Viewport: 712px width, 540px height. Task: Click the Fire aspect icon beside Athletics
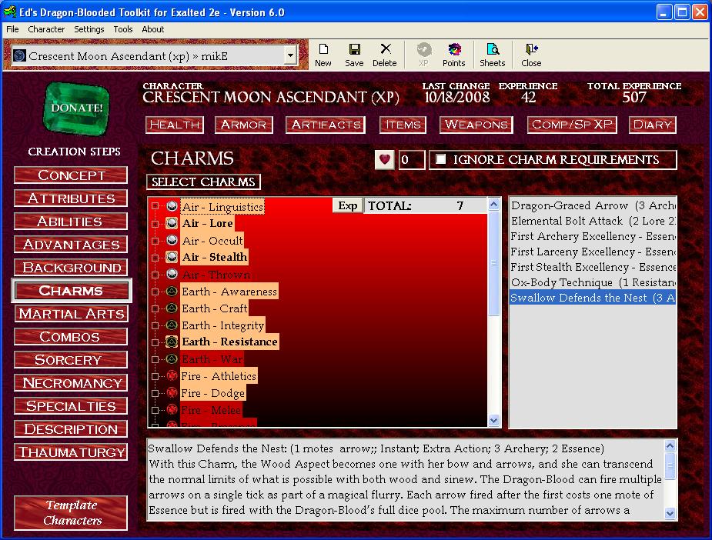pyautogui.click(x=172, y=375)
